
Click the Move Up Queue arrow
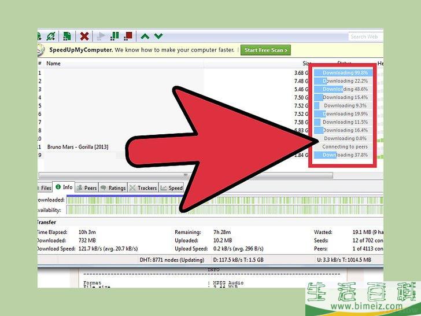[x=145, y=36]
